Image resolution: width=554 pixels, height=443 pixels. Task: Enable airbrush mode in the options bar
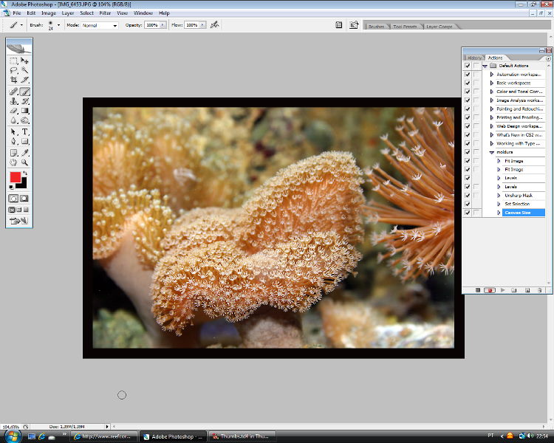pos(214,24)
